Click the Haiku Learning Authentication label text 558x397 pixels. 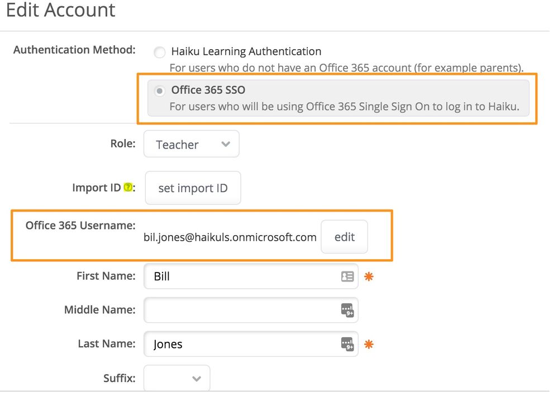point(246,51)
